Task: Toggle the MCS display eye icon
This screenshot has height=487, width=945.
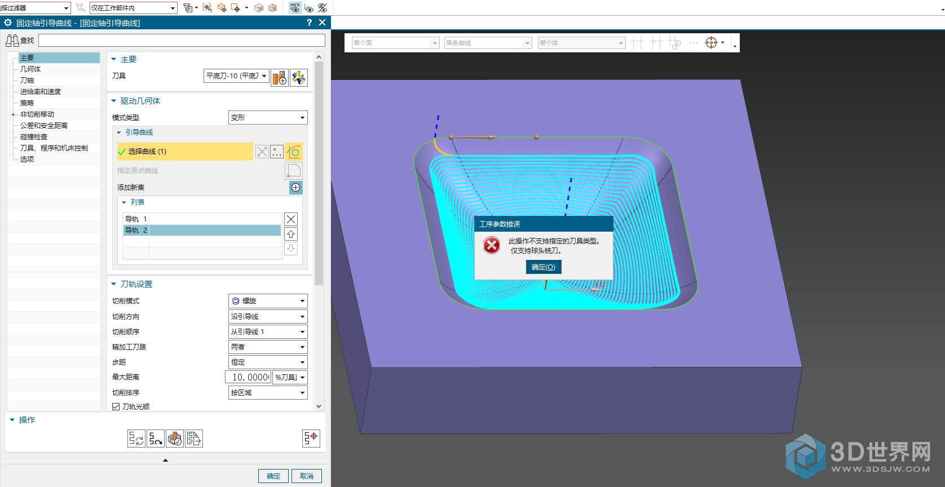Action: 295,8
